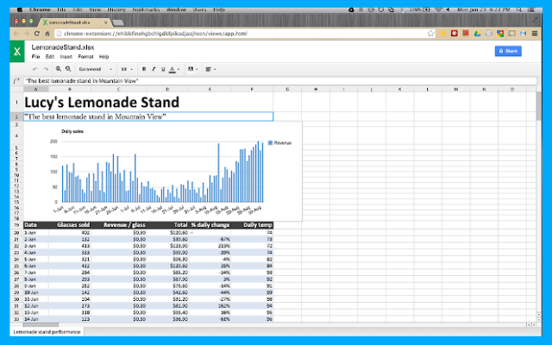
Task: Open the cell fill style icon
Action: tap(191, 68)
